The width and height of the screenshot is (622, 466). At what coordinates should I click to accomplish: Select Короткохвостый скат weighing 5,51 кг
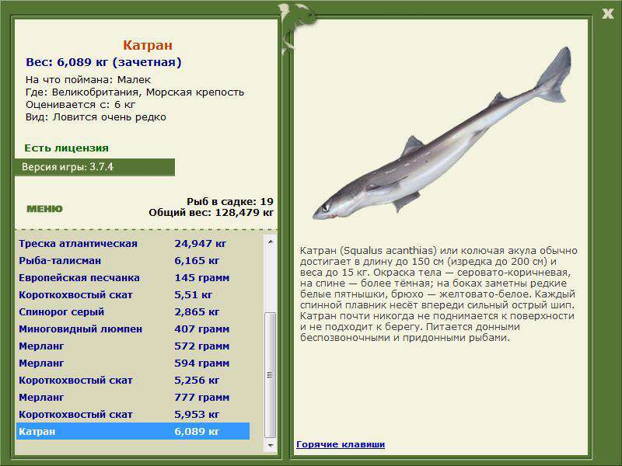133,294
